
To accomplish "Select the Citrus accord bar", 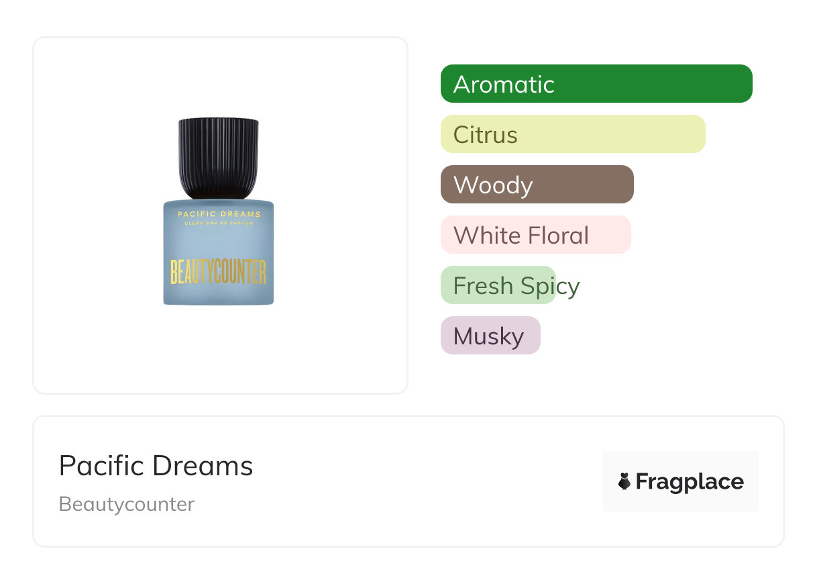I will [x=573, y=134].
